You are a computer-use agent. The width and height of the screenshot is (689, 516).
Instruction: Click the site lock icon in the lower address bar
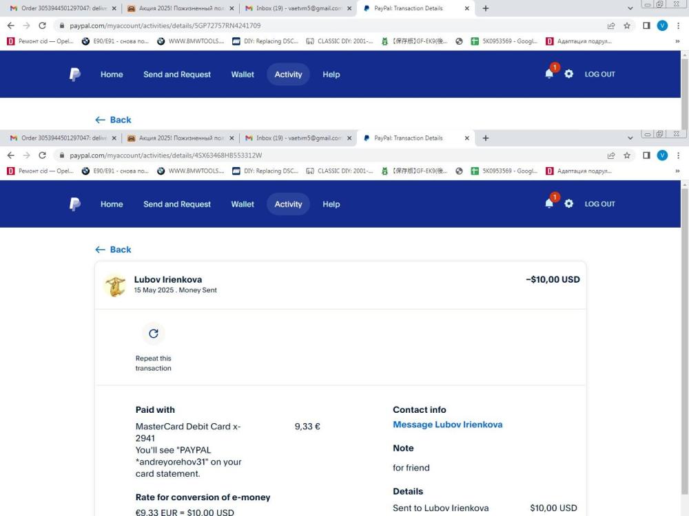click(x=62, y=155)
